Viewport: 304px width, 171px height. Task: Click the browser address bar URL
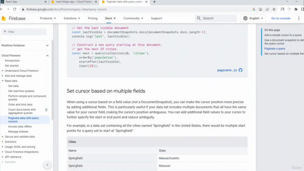click(x=66, y=9)
